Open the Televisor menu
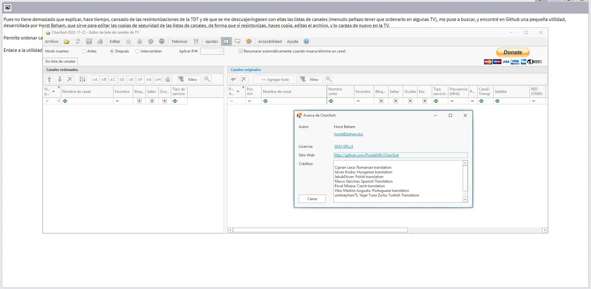The width and height of the screenshot is (591, 289). (180, 41)
